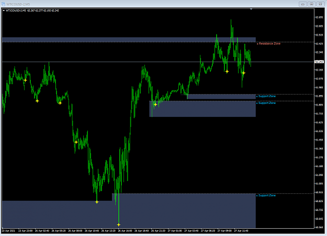Click the OHLC values 62.267 62.277 62.192 62.242

43,10
